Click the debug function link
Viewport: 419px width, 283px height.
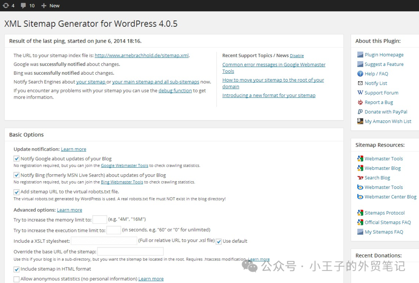[x=175, y=91]
